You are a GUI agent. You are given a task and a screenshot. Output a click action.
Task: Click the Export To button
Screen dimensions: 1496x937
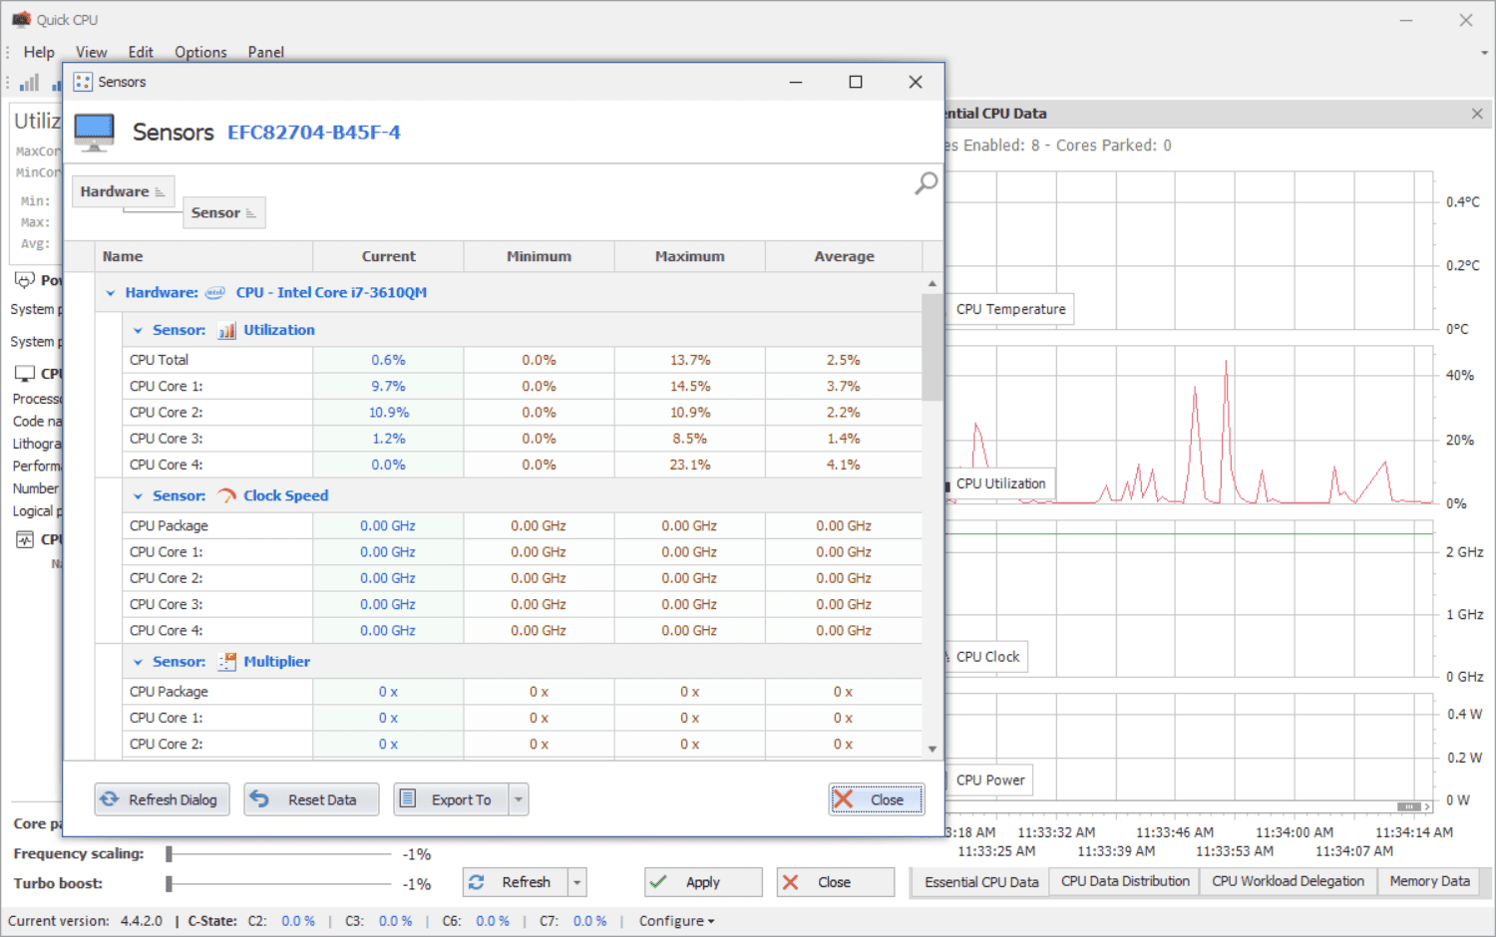coord(452,799)
